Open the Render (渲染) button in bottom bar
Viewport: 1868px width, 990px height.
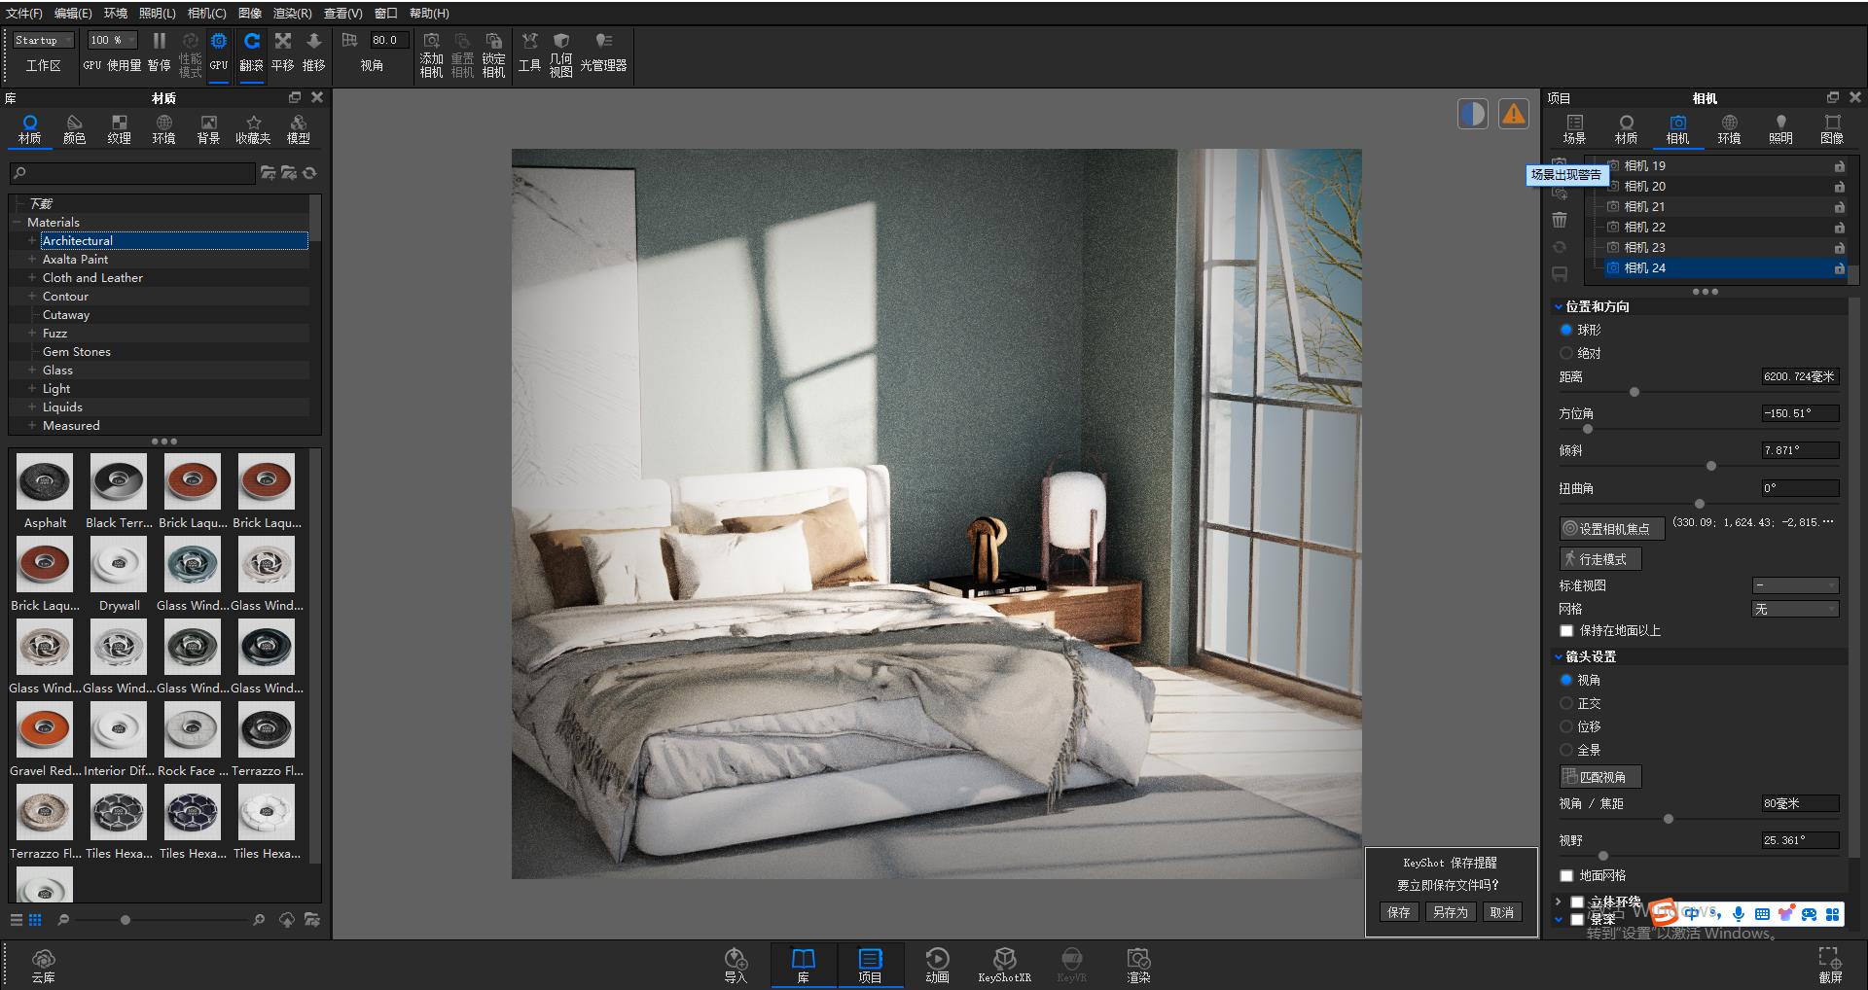click(1138, 963)
